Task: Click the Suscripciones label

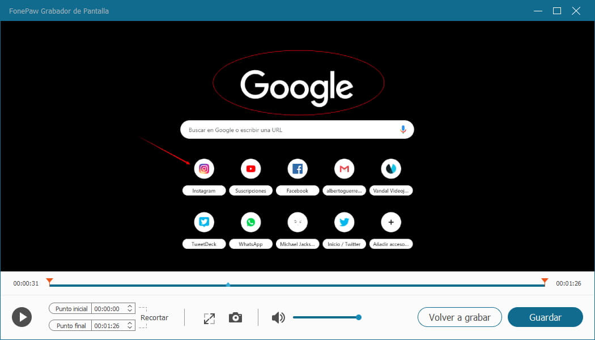Action: 250,190
